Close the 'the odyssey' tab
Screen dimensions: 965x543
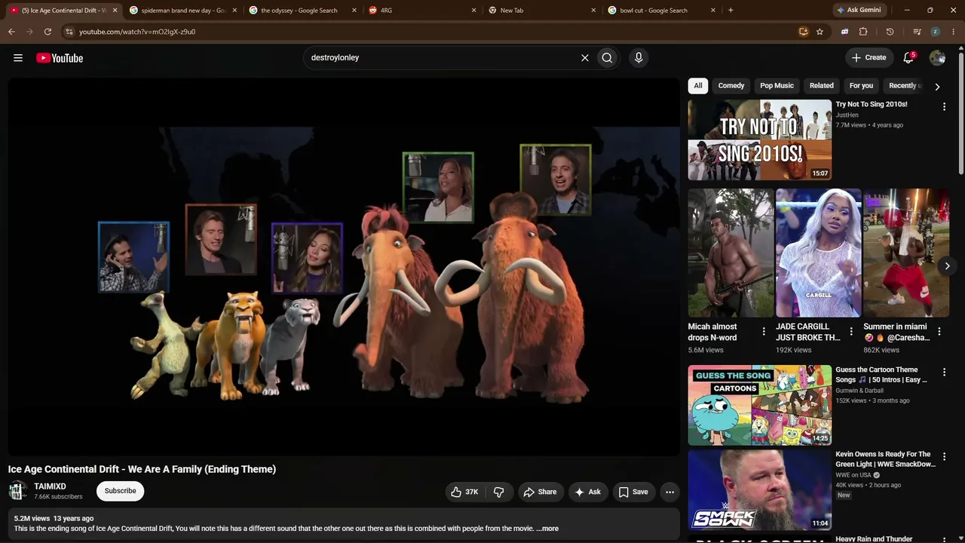(x=354, y=11)
